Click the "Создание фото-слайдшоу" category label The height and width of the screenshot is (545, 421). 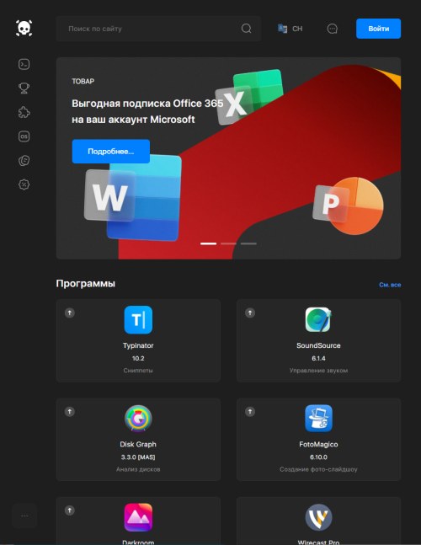pyautogui.click(x=318, y=469)
